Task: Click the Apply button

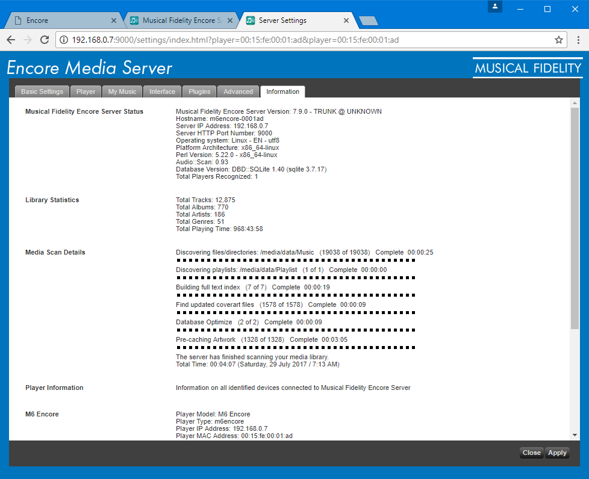Action: 557,453
